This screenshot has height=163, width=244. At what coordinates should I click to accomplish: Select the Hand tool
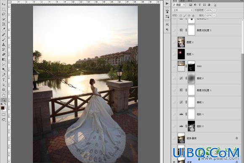3,95
